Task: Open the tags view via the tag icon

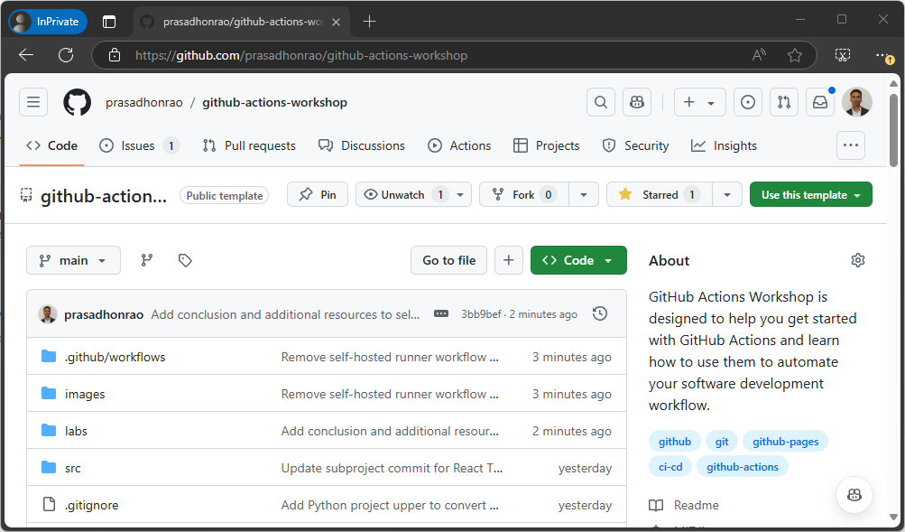Action: point(185,260)
